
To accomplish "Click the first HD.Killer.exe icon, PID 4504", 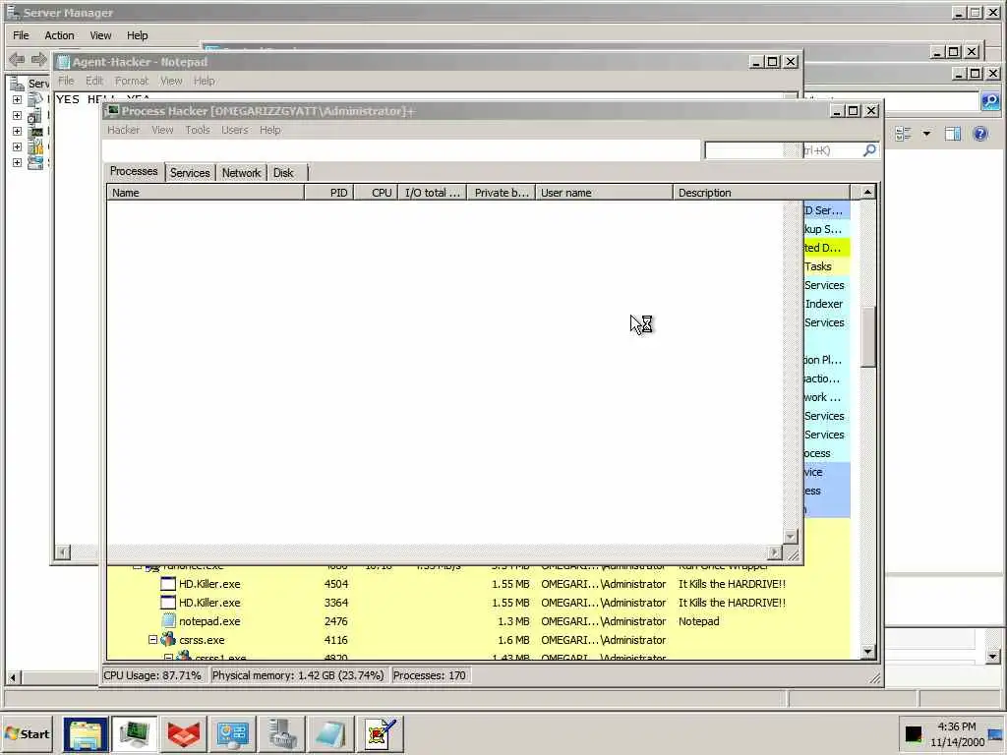I will click(x=167, y=584).
